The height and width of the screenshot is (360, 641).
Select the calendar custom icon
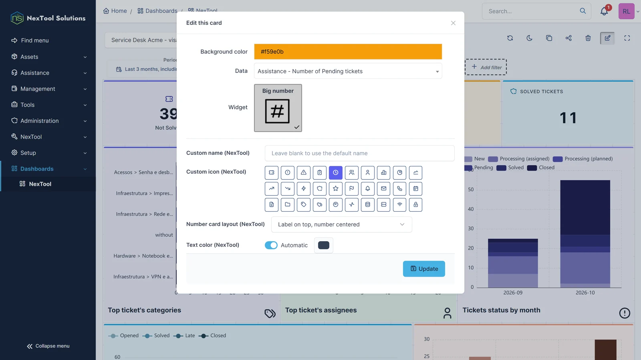coord(416,189)
